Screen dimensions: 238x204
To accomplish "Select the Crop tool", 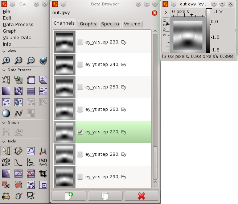I will pyautogui.click(x=43, y=174).
